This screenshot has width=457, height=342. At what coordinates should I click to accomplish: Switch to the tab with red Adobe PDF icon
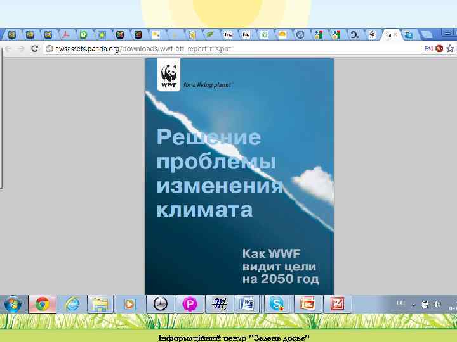tap(66, 35)
